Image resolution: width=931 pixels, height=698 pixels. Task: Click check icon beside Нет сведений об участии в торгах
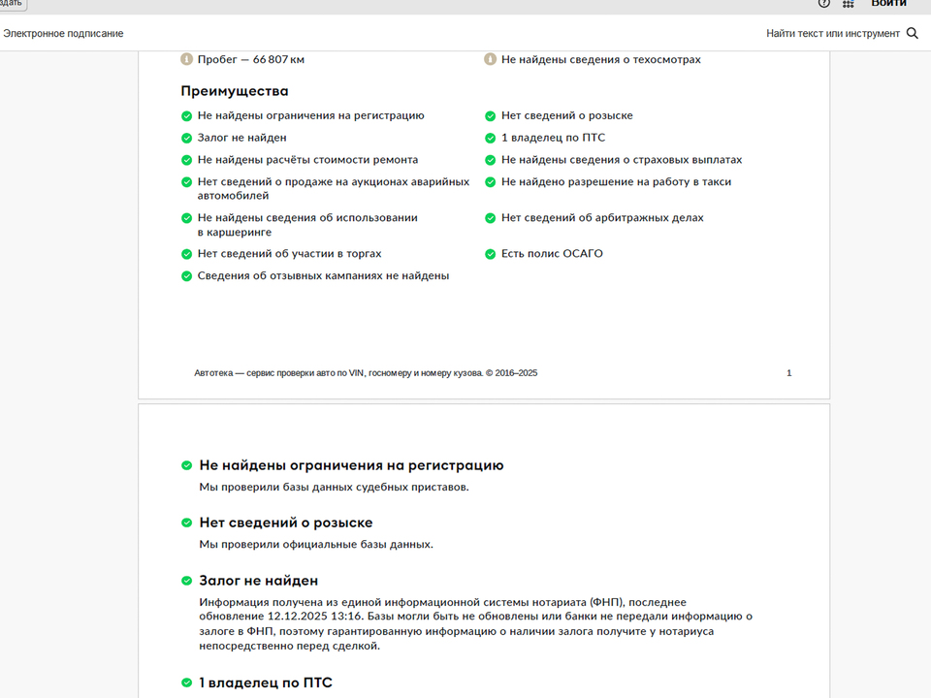point(187,254)
